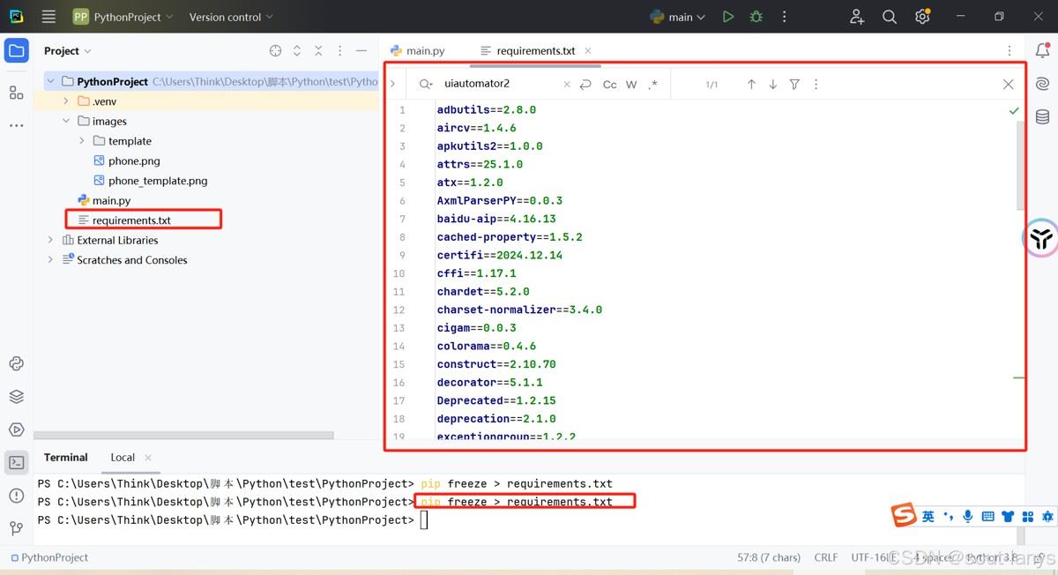This screenshot has height=575, width=1058.
Task: Open the Run tool window icon
Action: tap(16, 429)
